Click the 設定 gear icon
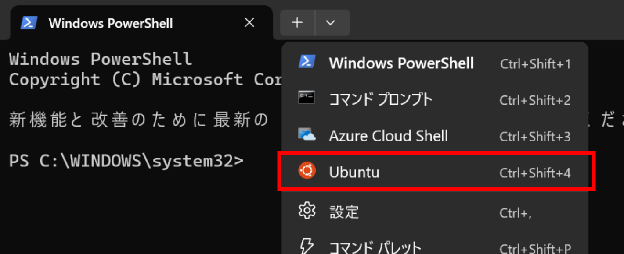Screen dimensions: 624x254 pyautogui.click(x=307, y=211)
